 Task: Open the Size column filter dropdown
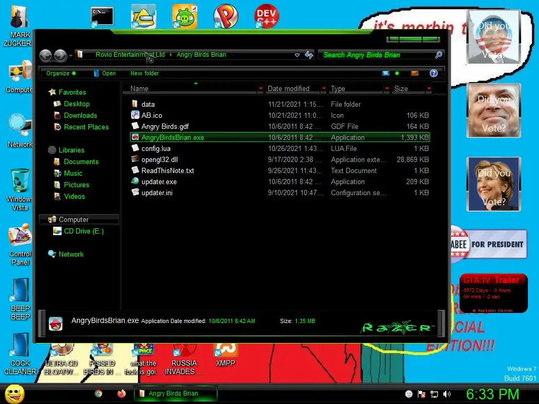pyautogui.click(x=429, y=88)
